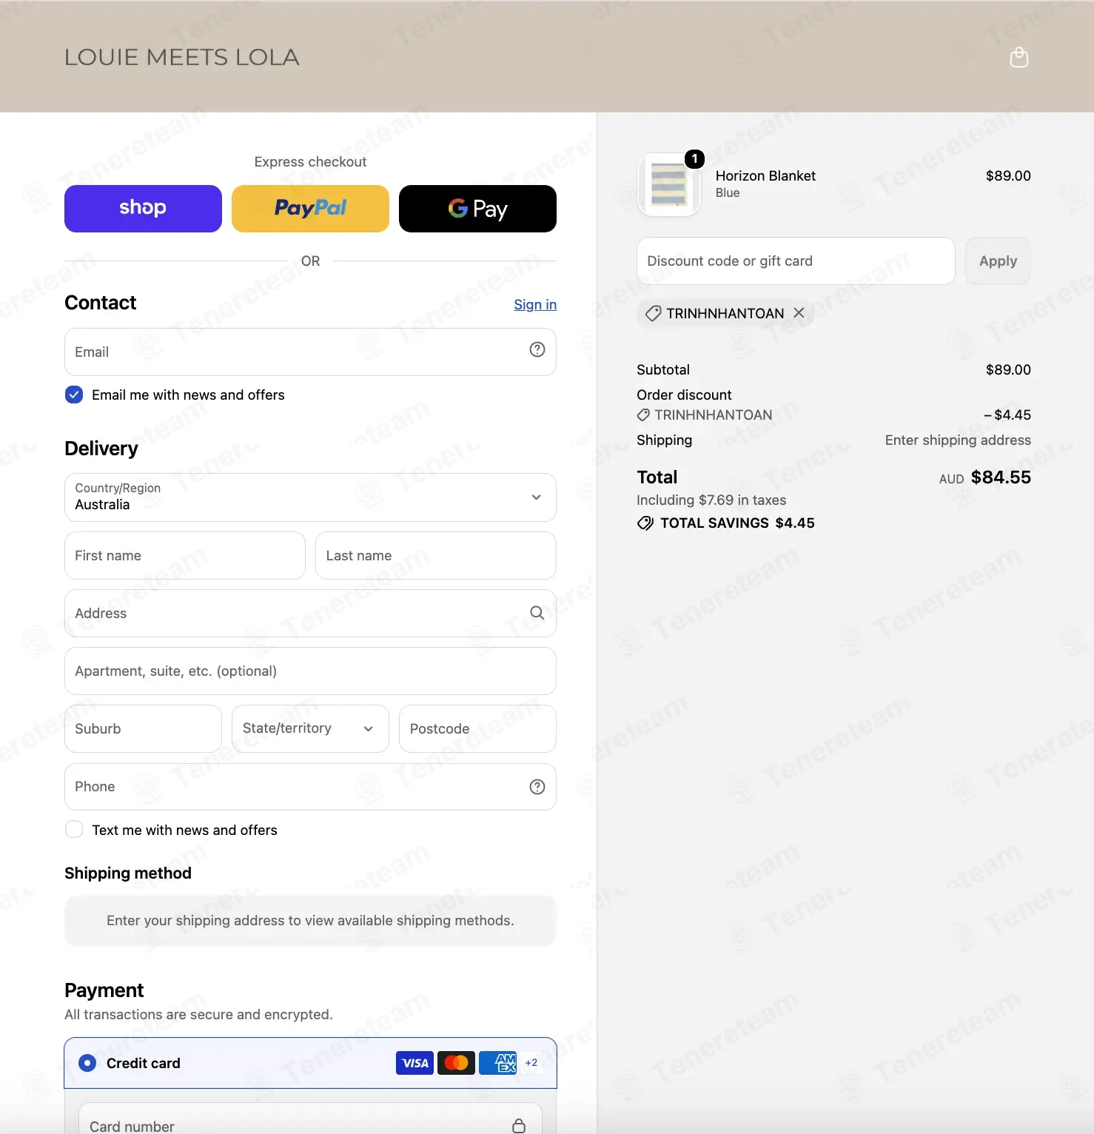Click the AUD $84.55 total amount
This screenshot has height=1134, width=1094.
[x=984, y=477]
